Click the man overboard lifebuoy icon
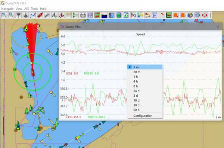224x148 pixels. [205, 15]
